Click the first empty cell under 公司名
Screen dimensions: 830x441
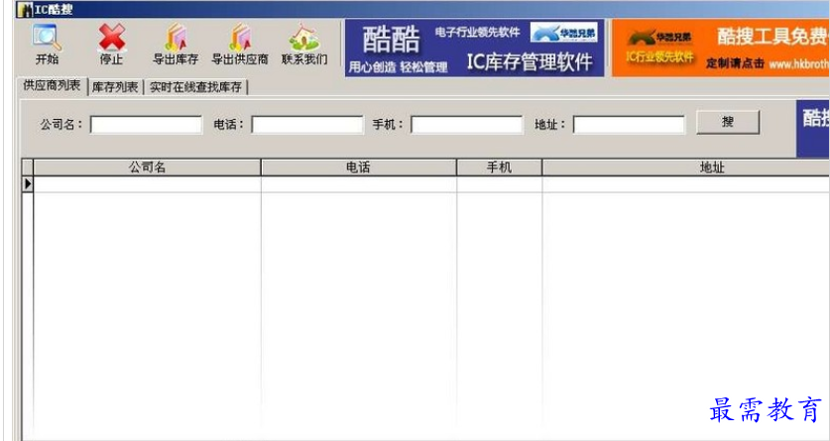tap(147, 184)
